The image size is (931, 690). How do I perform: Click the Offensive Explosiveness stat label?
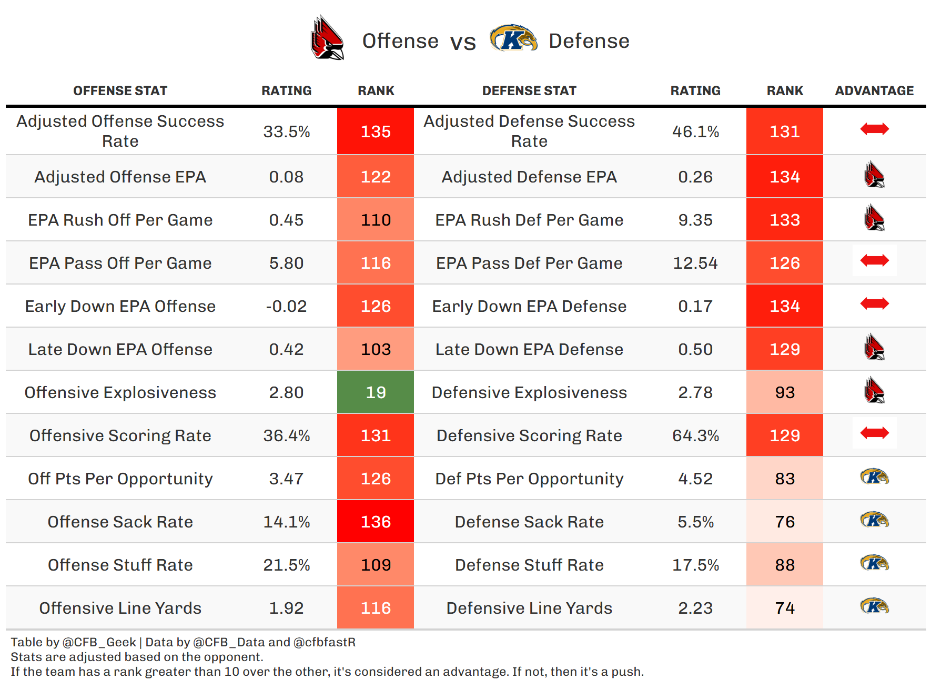(120, 392)
